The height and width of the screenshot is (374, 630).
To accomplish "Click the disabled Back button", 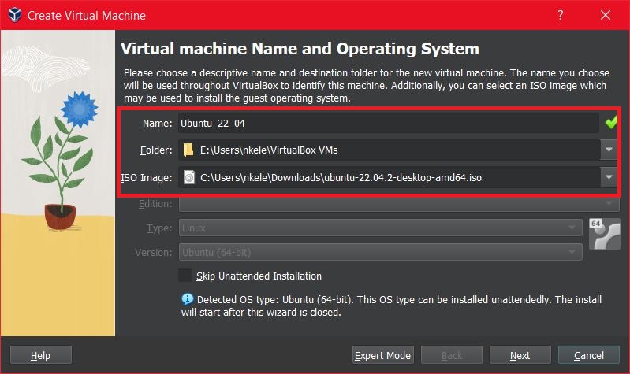I will pos(452,355).
